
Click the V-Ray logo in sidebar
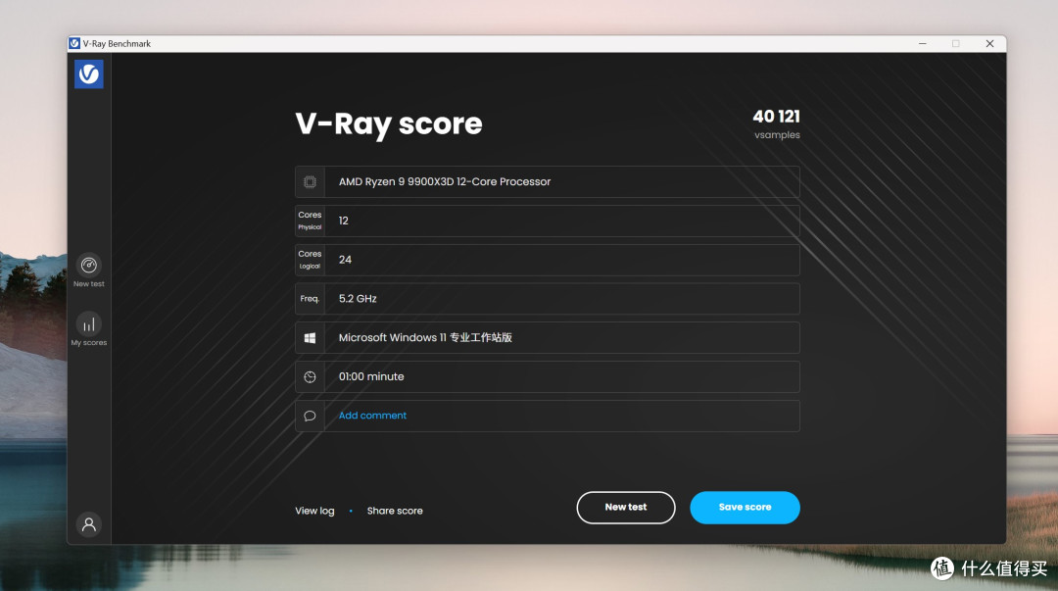click(x=88, y=74)
